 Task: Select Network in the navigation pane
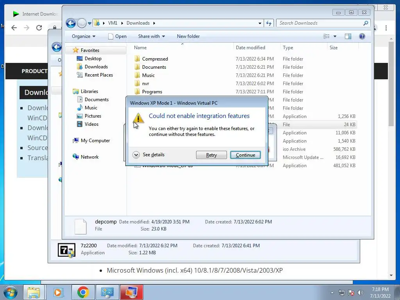tap(89, 157)
